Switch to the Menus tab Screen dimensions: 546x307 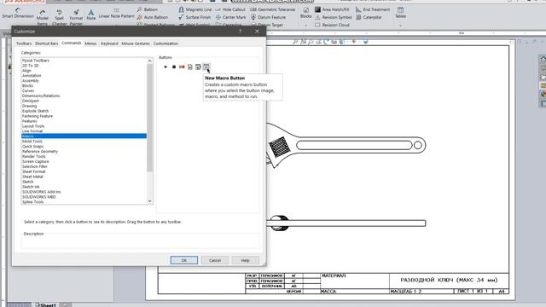pyautogui.click(x=90, y=43)
